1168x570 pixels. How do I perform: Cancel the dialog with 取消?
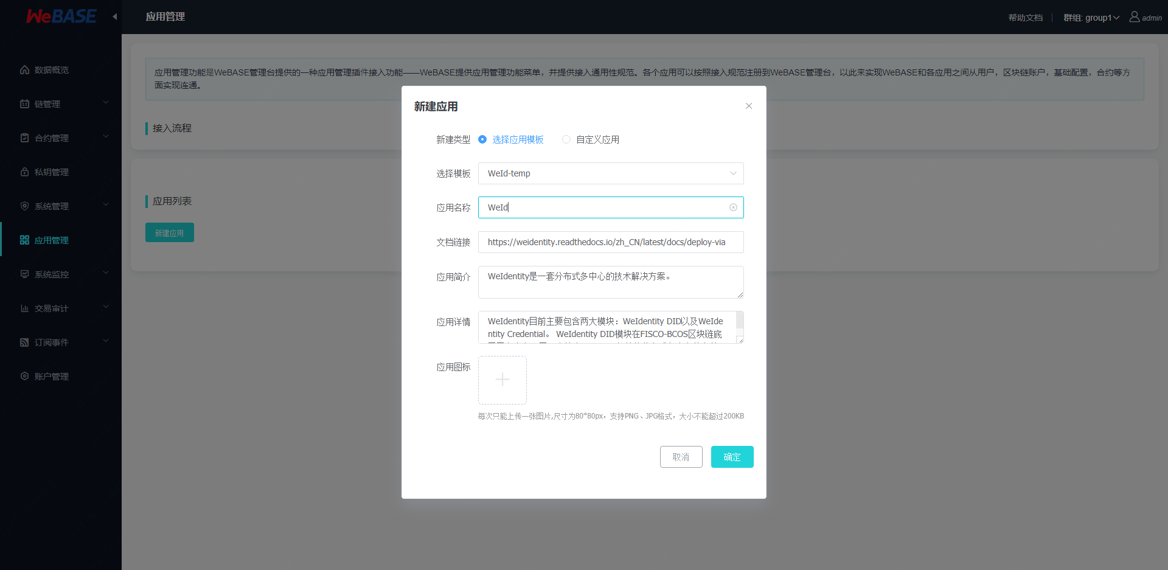point(681,457)
